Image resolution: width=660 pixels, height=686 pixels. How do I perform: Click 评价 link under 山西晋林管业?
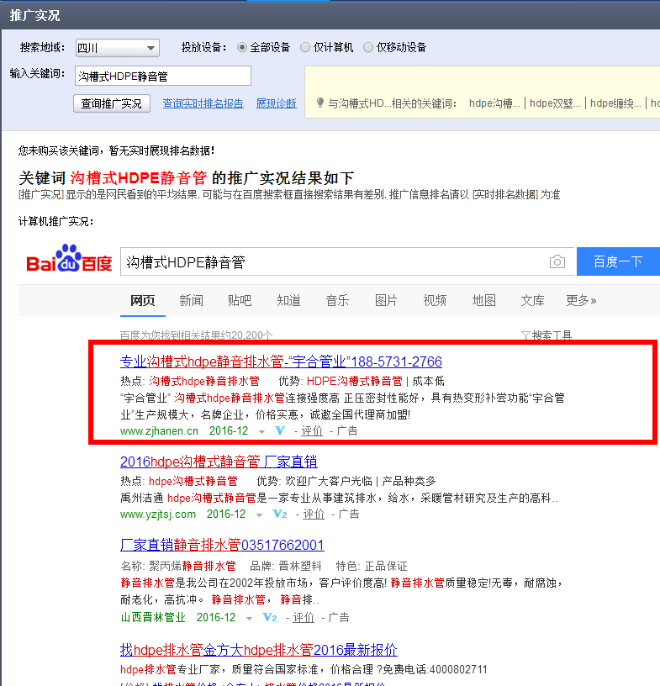(x=304, y=617)
